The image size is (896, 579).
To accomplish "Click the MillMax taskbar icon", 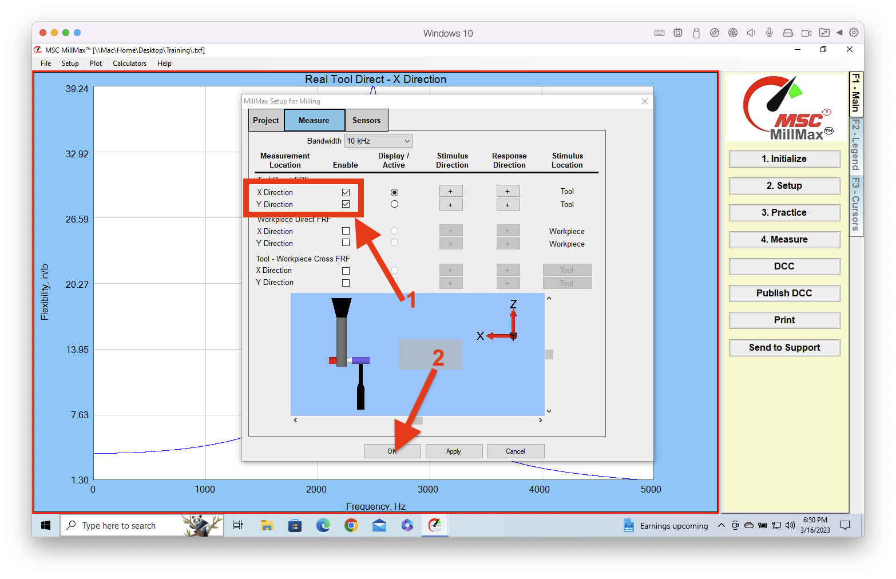I will 435,525.
